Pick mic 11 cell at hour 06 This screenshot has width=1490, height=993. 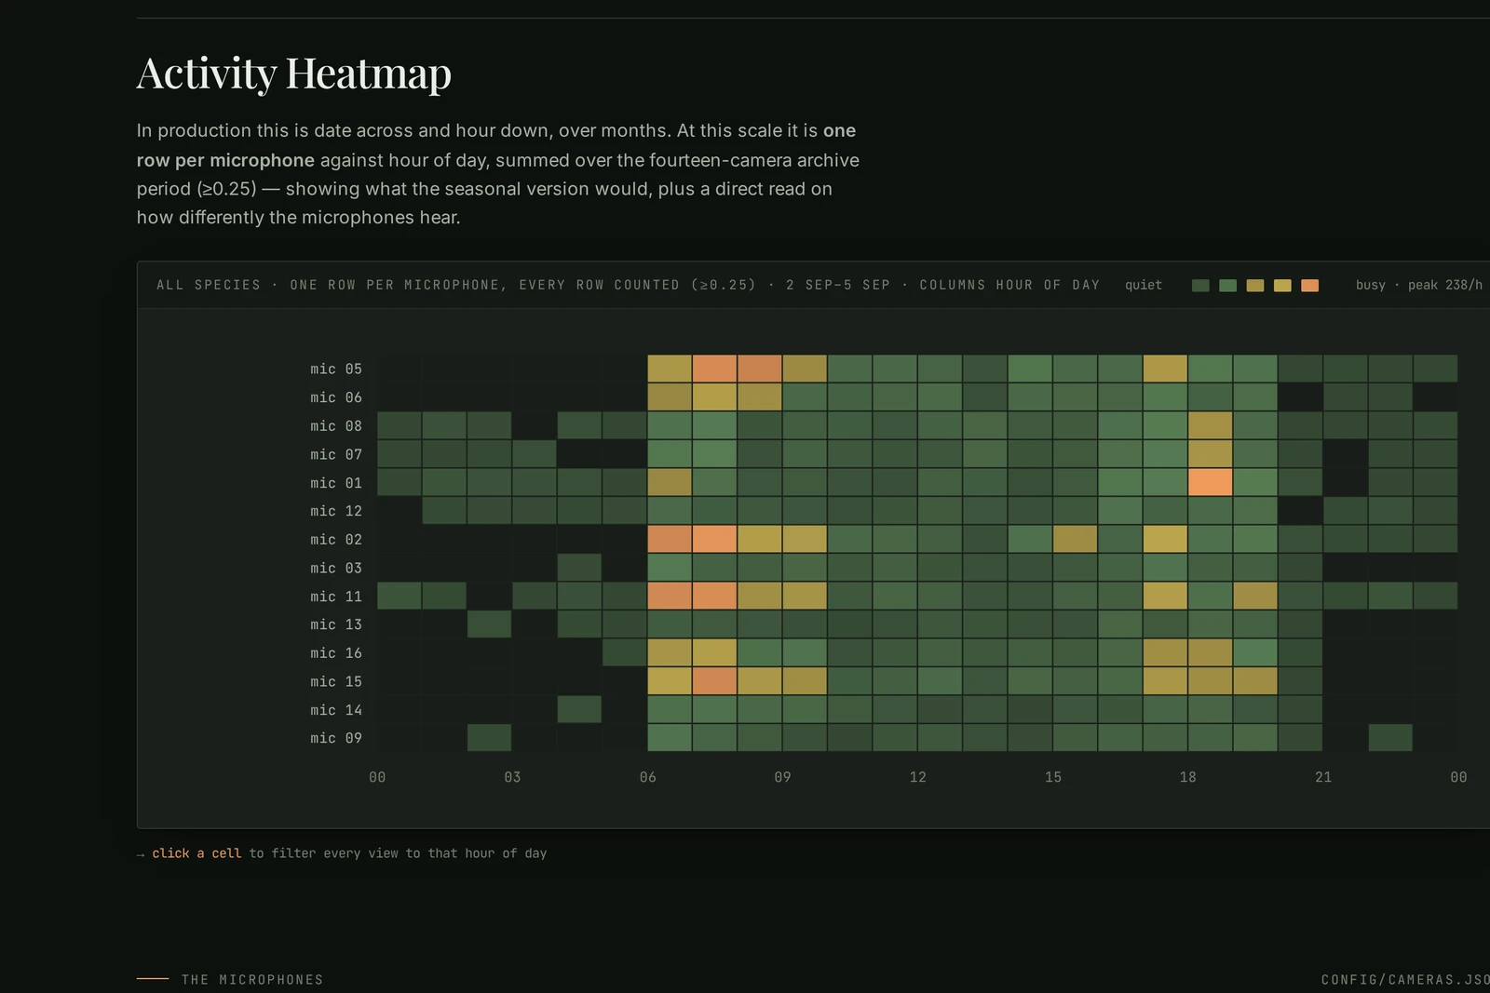[x=670, y=596]
